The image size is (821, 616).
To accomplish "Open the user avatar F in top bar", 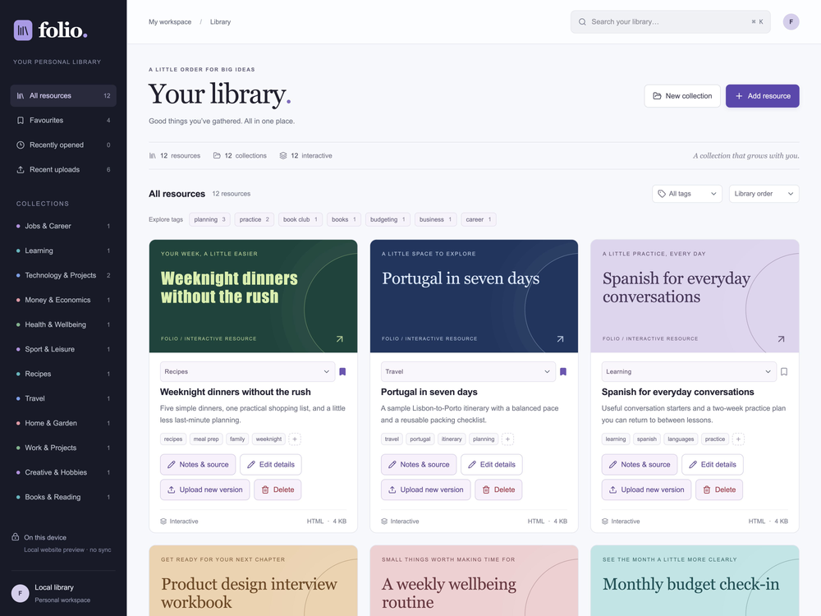I will [x=791, y=22].
